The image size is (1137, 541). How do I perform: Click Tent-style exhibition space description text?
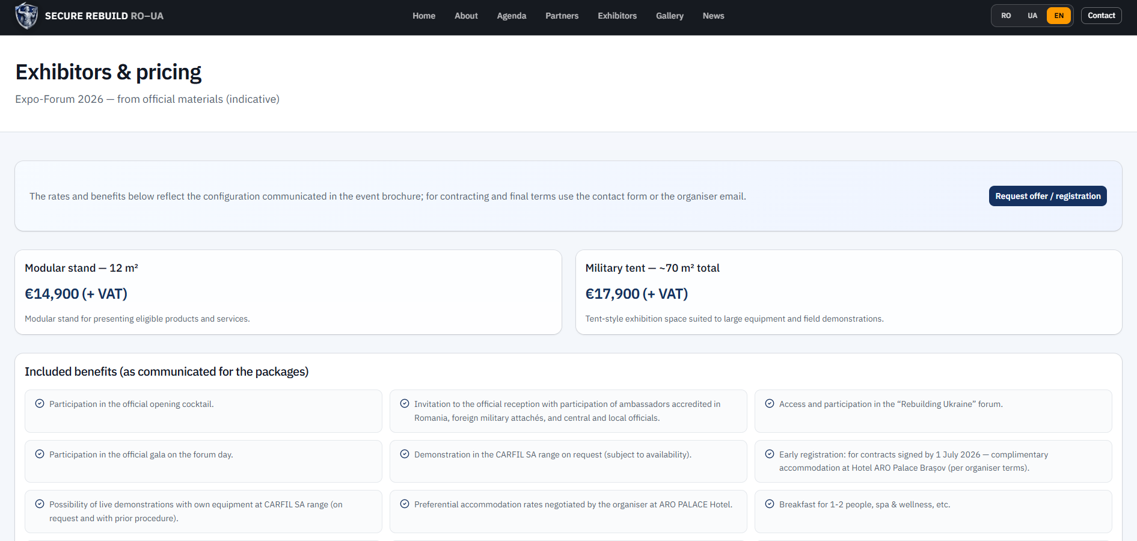735,319
